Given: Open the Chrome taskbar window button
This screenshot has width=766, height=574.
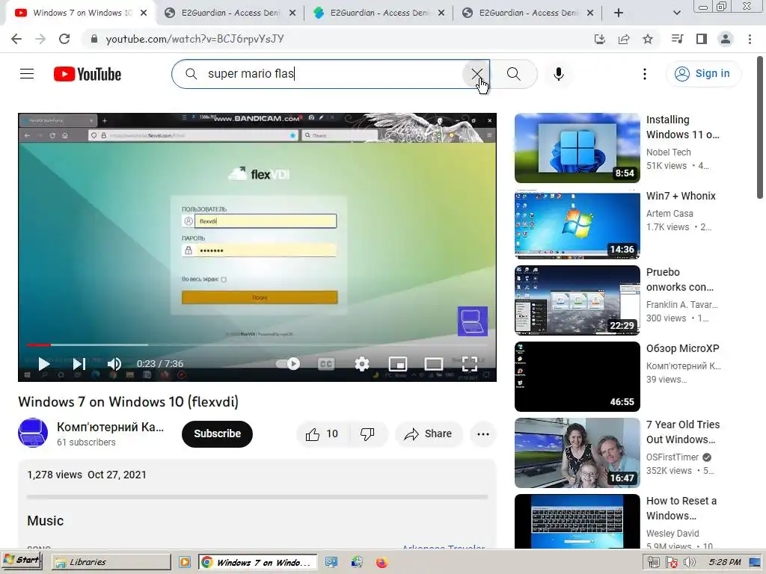Looking at the screenshot, I should (x=257, y=562).
